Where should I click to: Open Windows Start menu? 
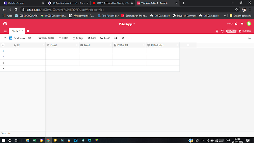(3, 140)
